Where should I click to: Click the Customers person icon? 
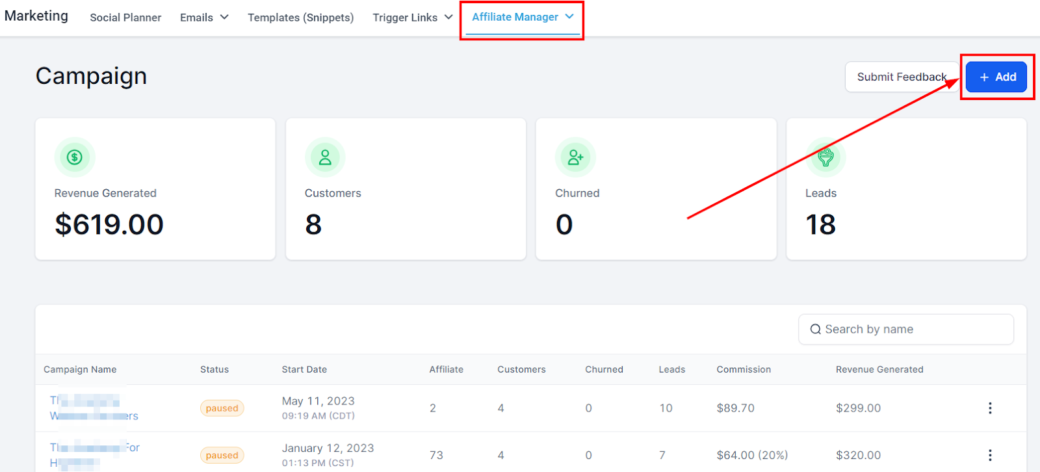coord(325,157)
